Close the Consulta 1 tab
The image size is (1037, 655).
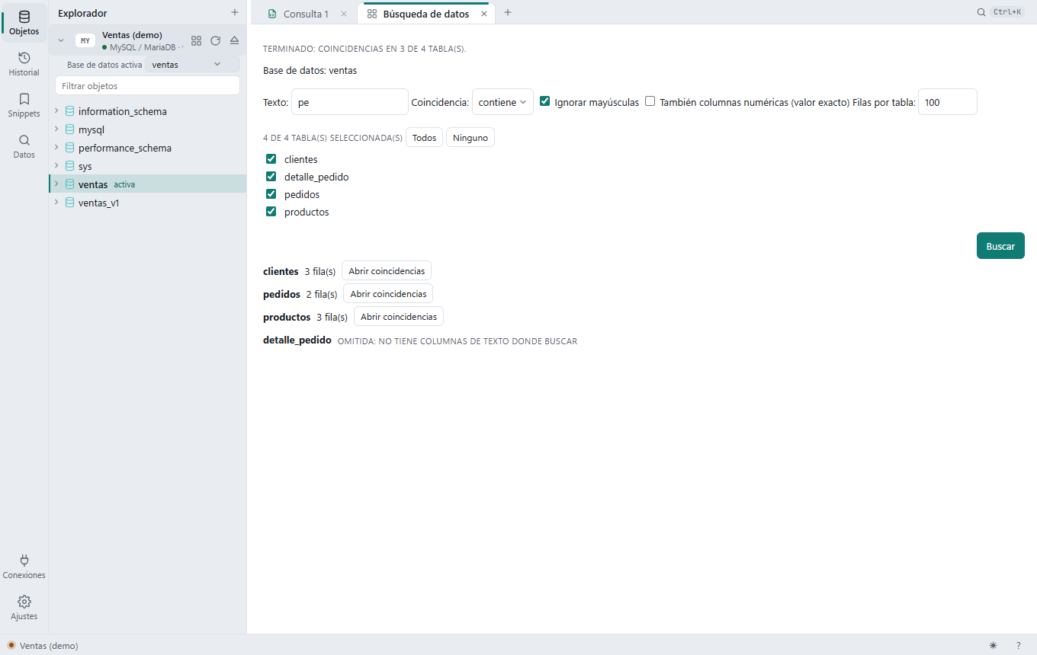[343, 14]
